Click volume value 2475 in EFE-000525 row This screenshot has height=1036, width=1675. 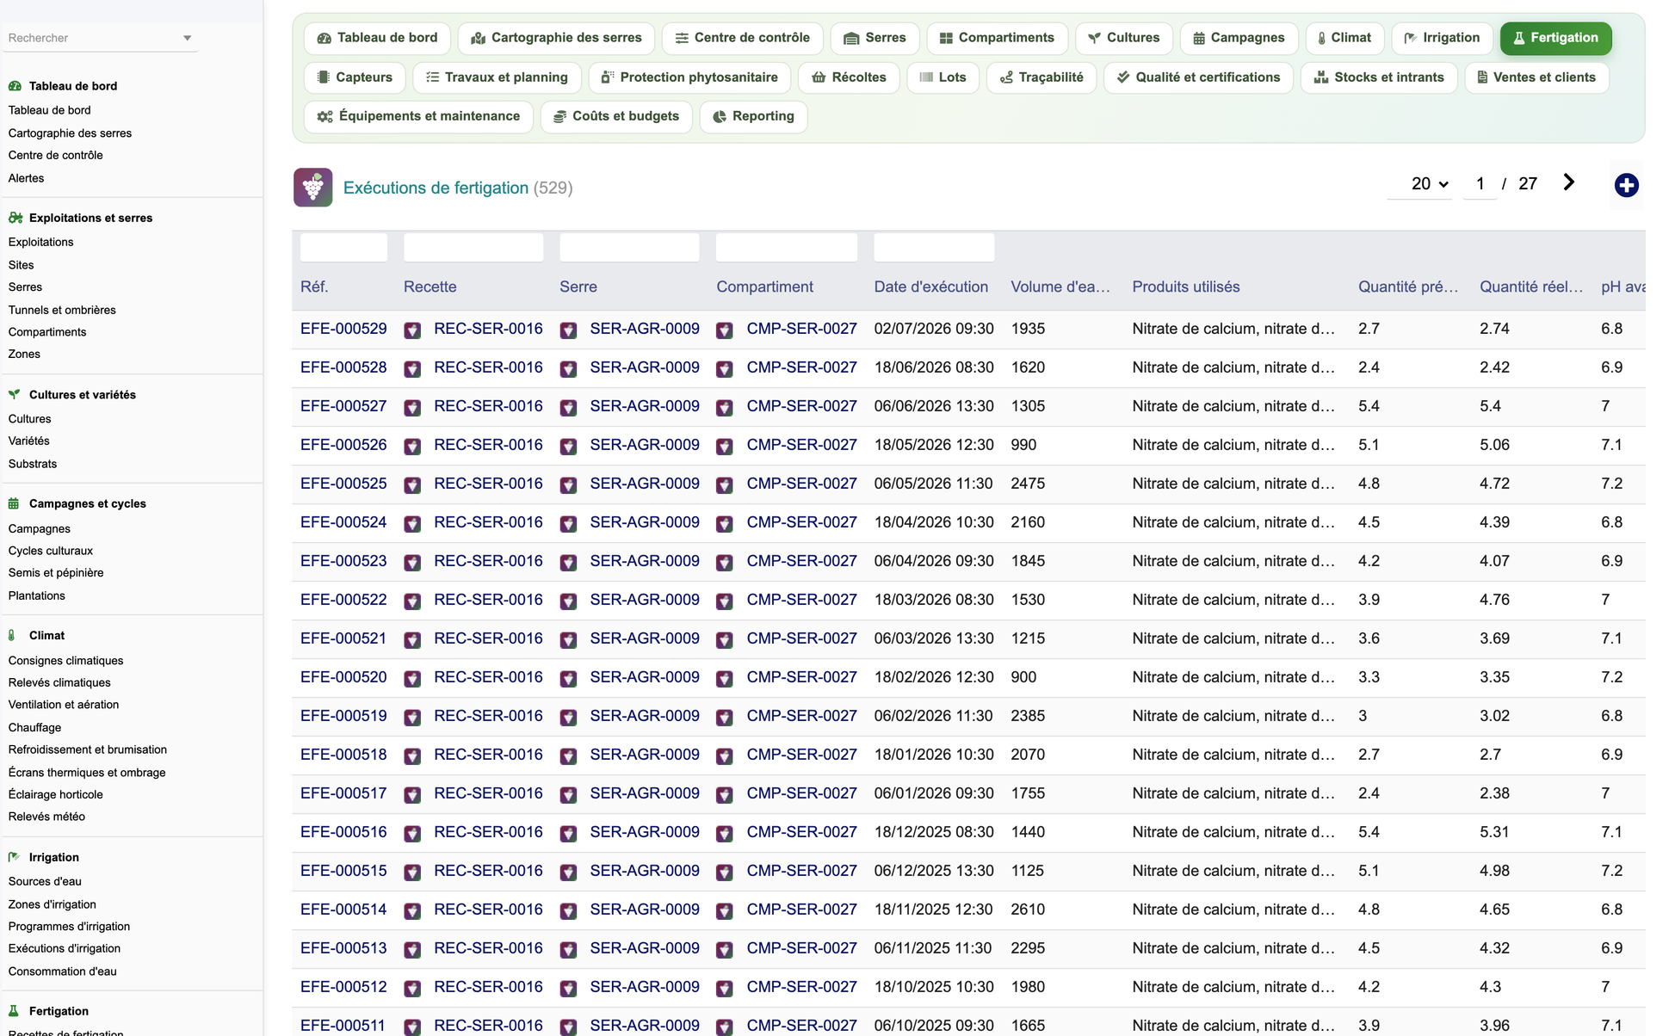[x=1028, y=484]
